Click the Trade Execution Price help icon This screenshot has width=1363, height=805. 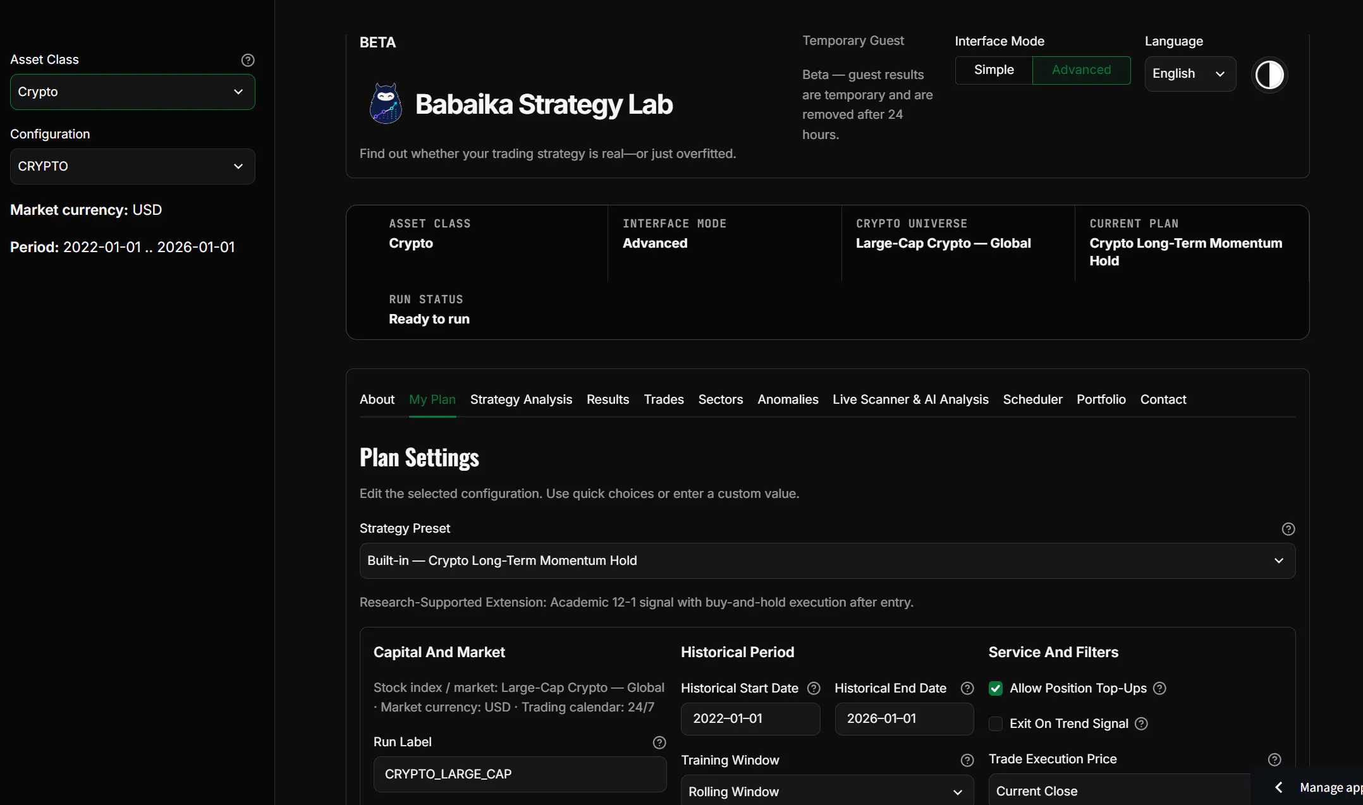pyautogui.click(x=1274, y=760)
